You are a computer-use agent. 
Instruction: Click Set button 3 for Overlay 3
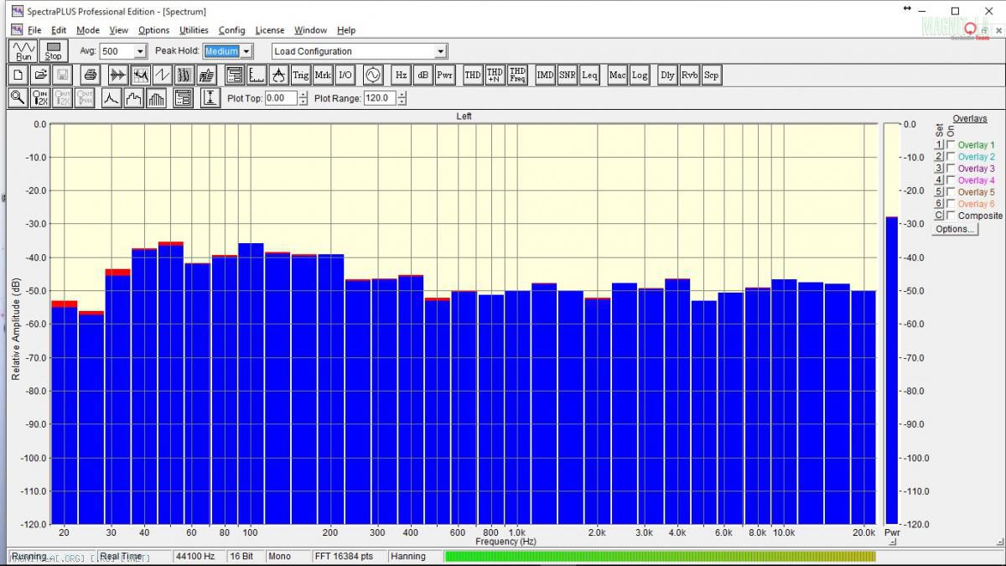[x=940, y=169]
